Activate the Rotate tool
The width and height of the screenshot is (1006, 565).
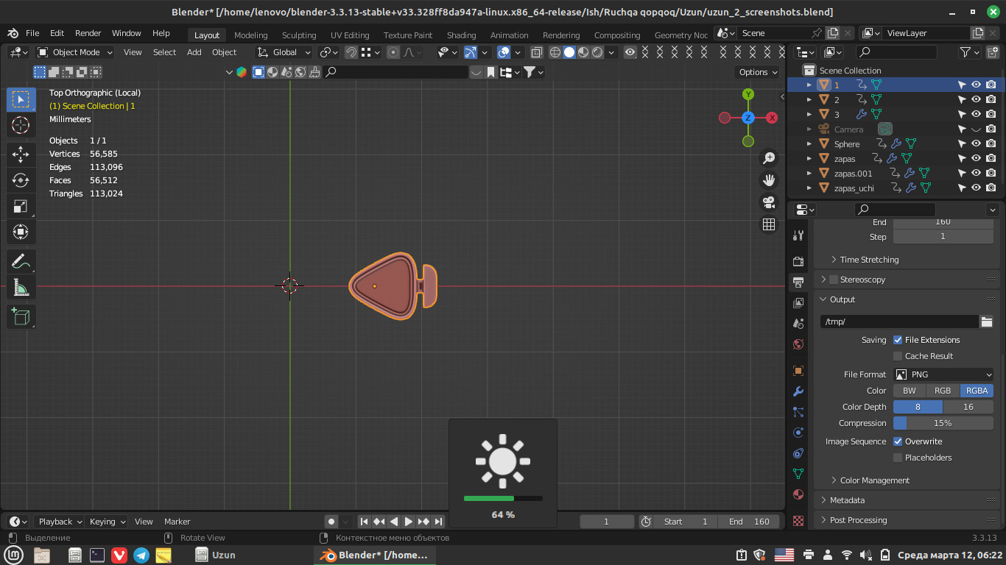(x=21, y=180)
